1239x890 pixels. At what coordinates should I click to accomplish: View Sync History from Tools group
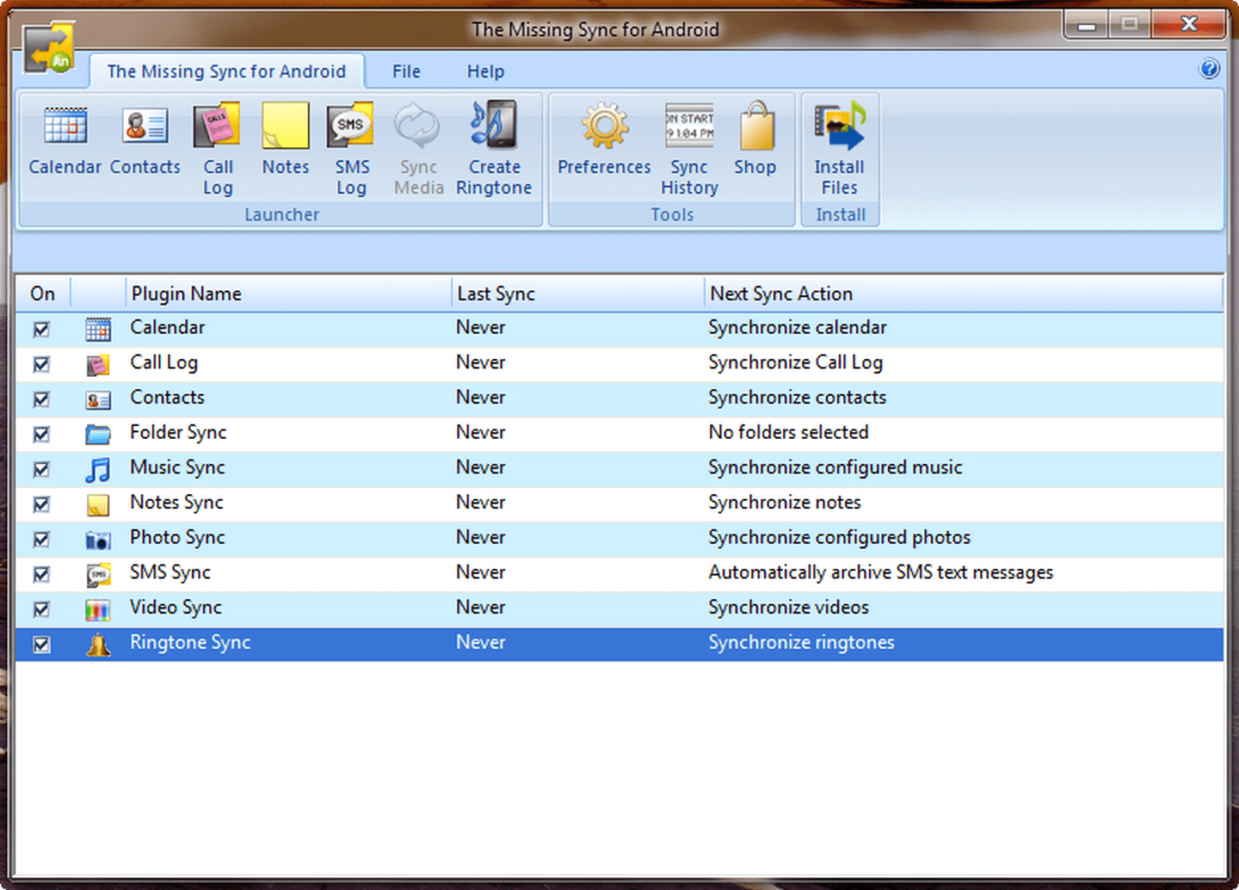(x=689, y=127)
